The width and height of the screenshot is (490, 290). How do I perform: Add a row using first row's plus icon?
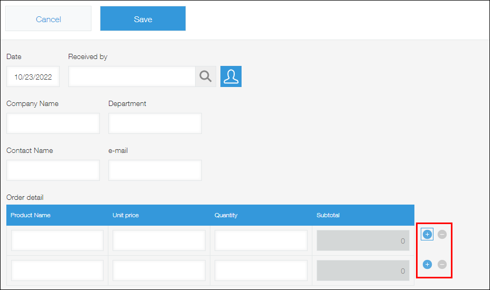(427, 234)
